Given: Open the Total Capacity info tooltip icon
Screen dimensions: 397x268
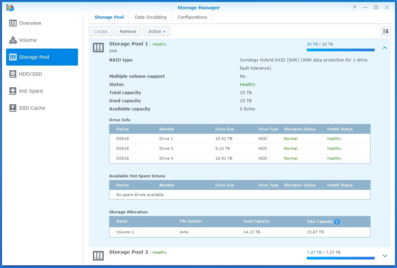Looking at the screenshot, I should 337,222.
